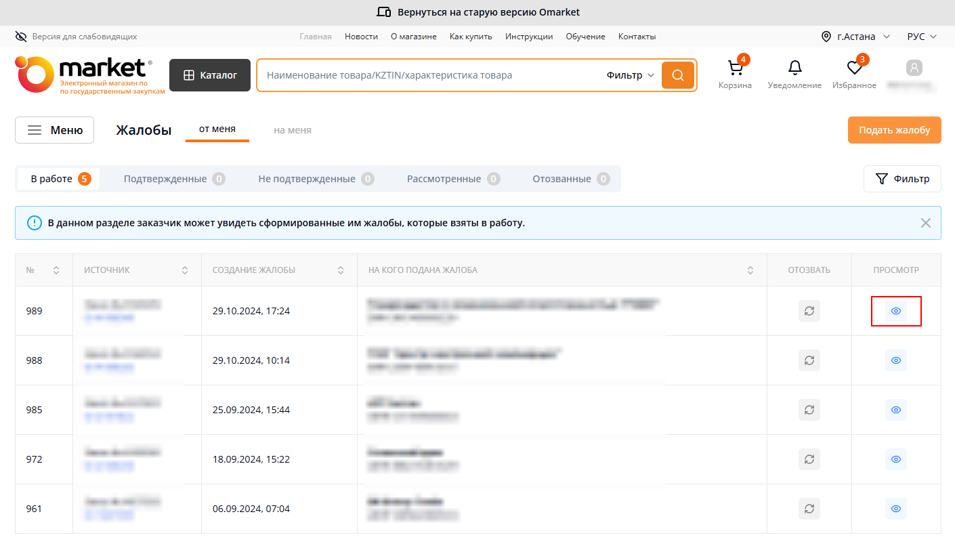The width and height of the screenshot is (955, 548).
Task: Click the Подать жалобу button
Action: pos(894,130)
